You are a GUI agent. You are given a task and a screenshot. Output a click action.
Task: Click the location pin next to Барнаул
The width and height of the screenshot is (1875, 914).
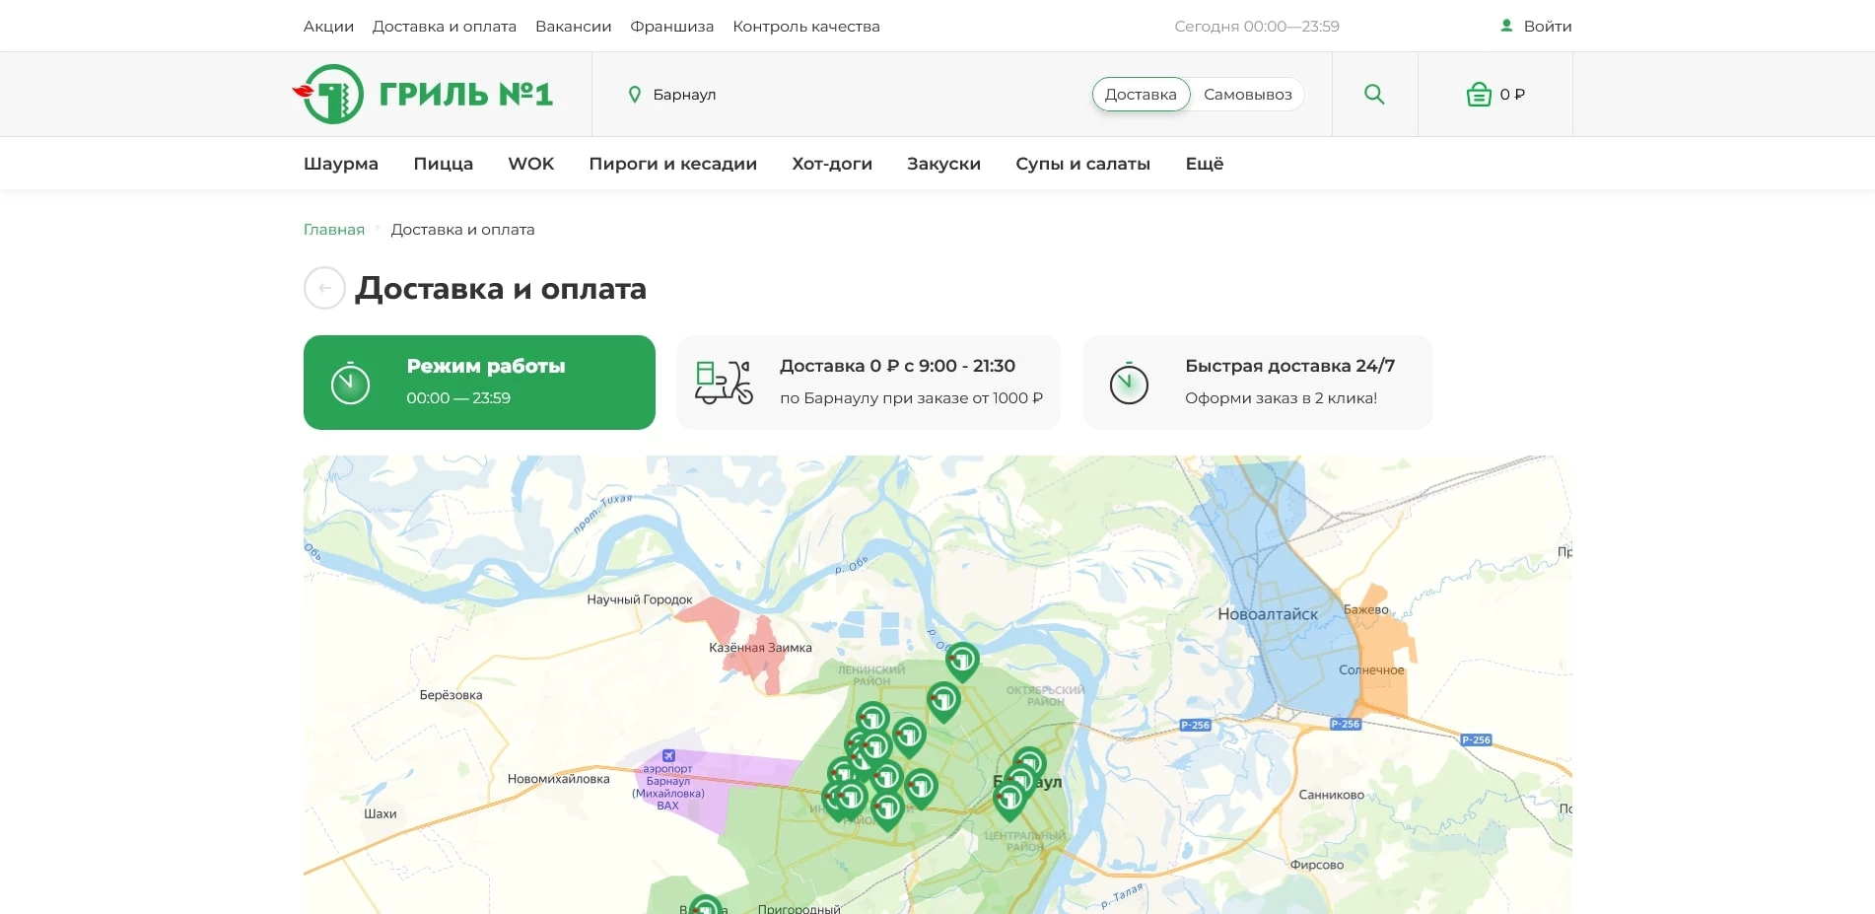click(x=634, y=94)
